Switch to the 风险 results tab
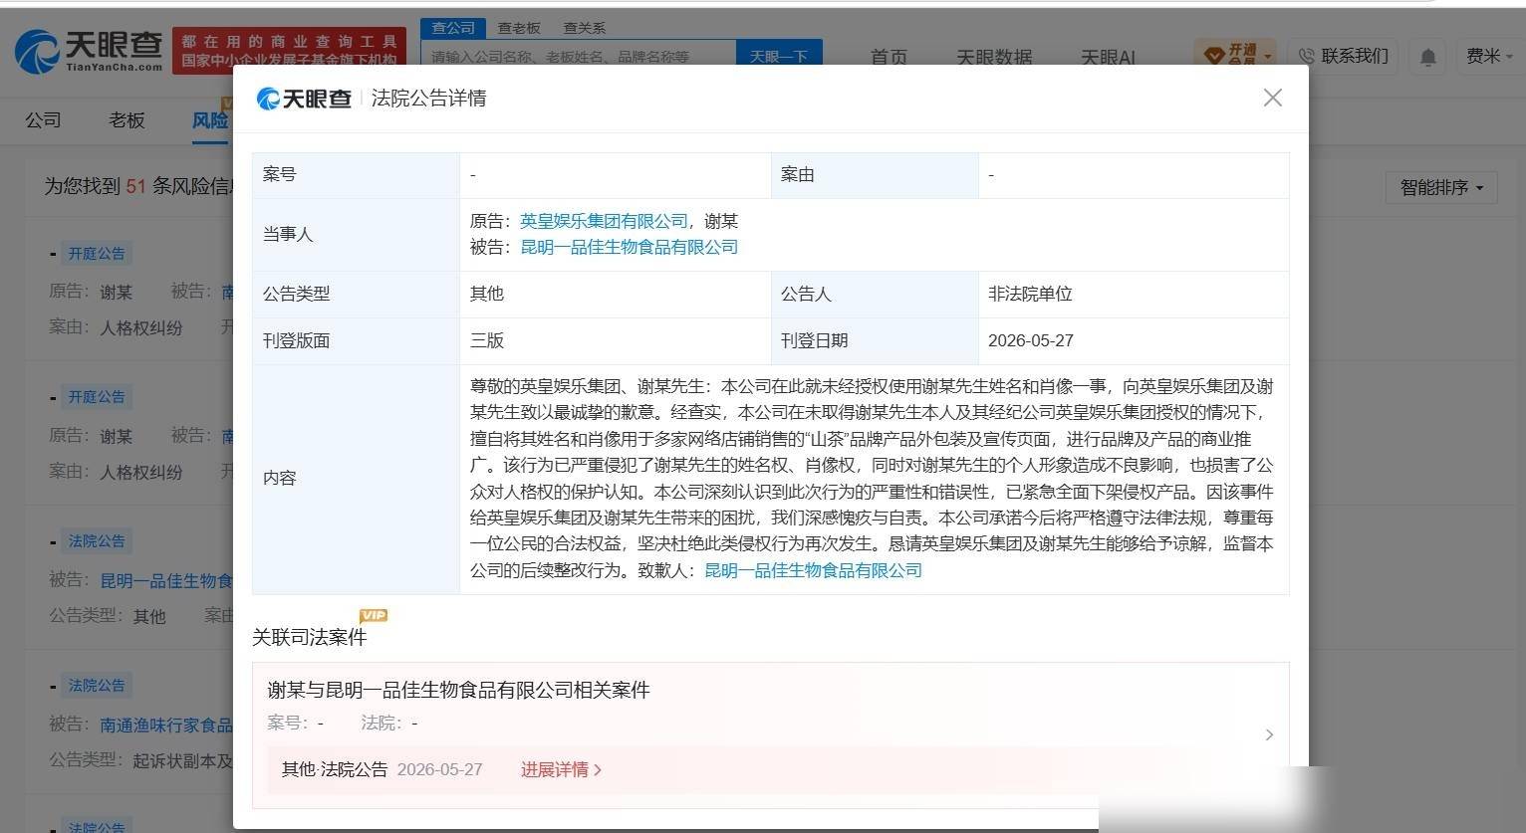Image resolution: width=1526 pixels, height=833 pixels. pyautogui.click(x=210, y=119)
